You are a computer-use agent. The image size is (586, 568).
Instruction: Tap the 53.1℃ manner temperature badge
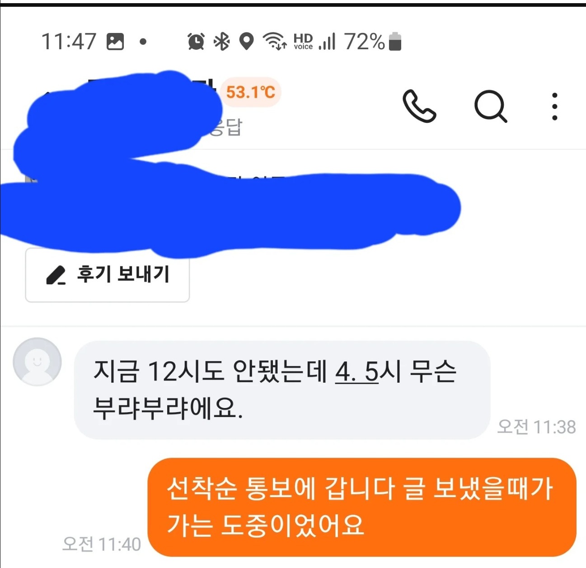(x=251, y=92)
